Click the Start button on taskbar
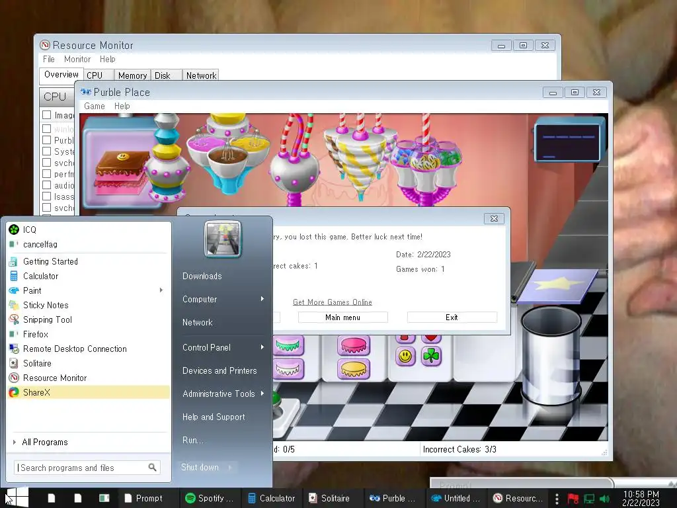677x508 pixels. (x=17, y=497)
